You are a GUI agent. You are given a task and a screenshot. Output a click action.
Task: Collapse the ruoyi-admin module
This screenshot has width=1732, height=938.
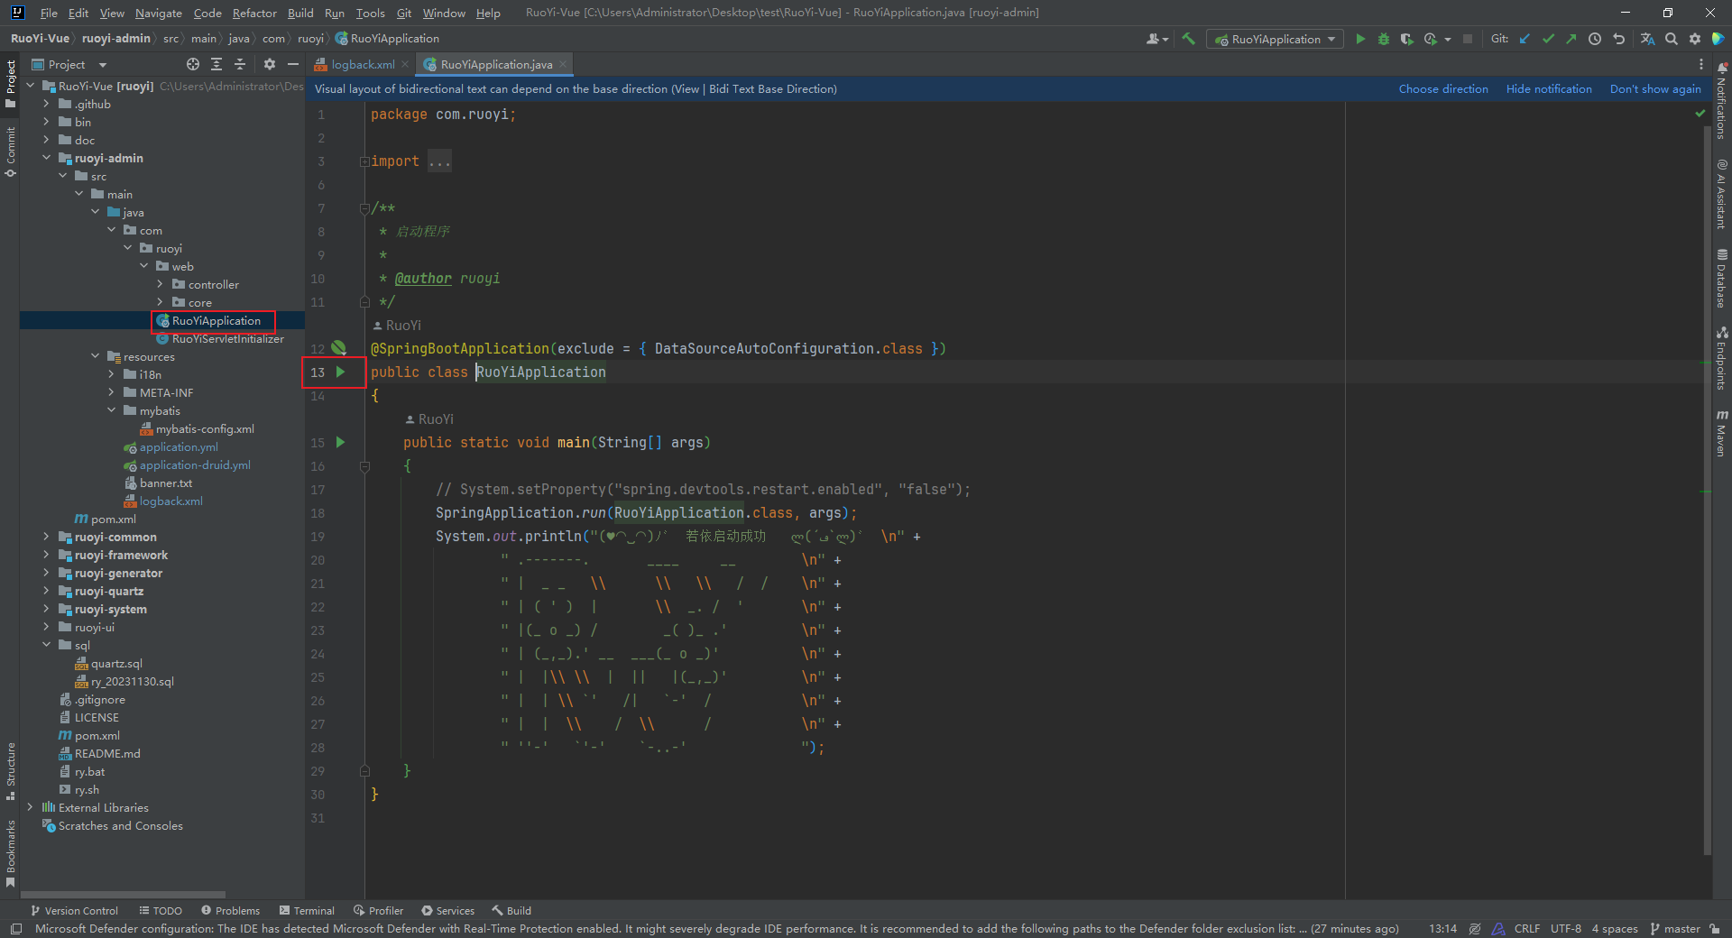pyautogui.click(x=46, y=158)
